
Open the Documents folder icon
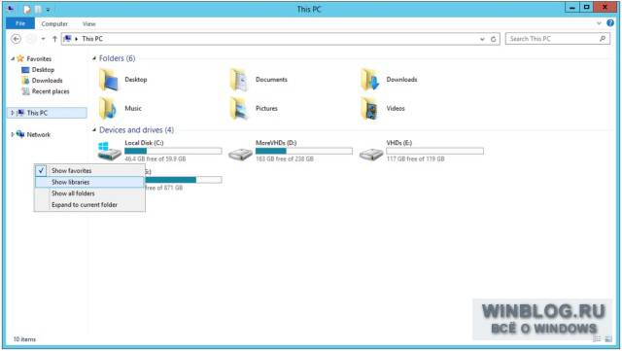tap(240, 80)
